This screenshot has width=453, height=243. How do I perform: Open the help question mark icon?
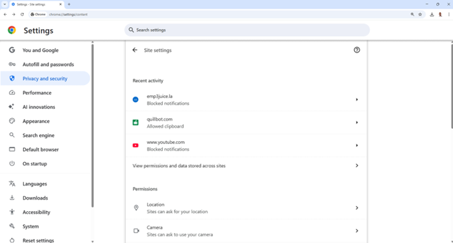tap(357, 50)
